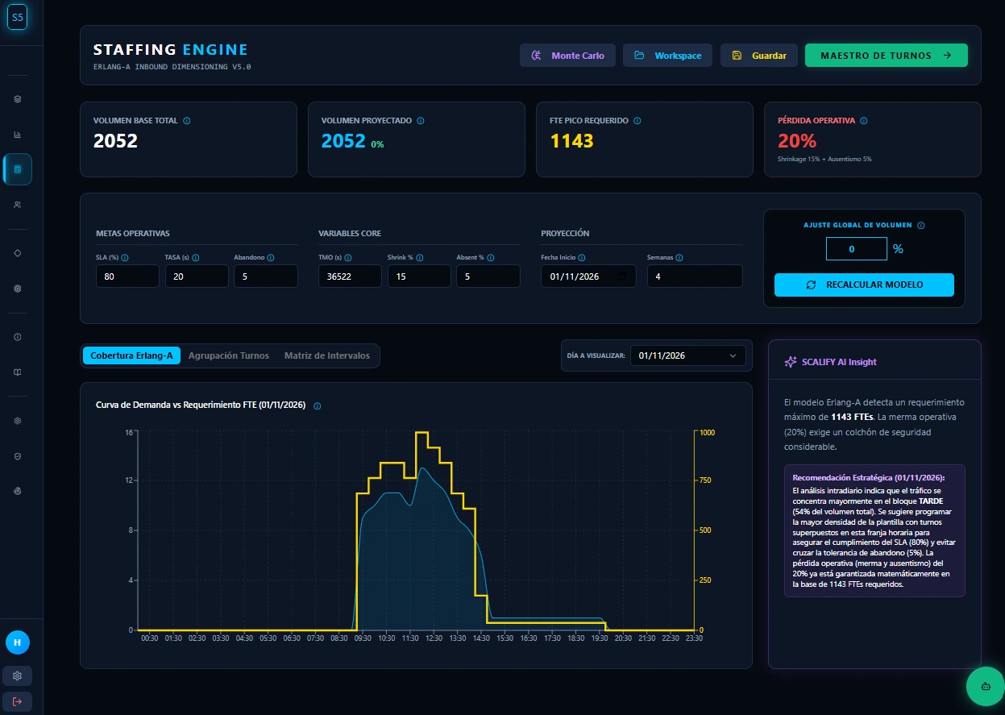Click the sidebar icon just below the shield
The height and width of the screenshot is (715, 1005).
pyautogui.click(x=18, y=491)
